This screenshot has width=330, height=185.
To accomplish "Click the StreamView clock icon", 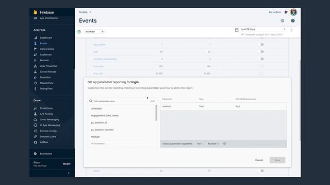I will [x=36, y=83].
